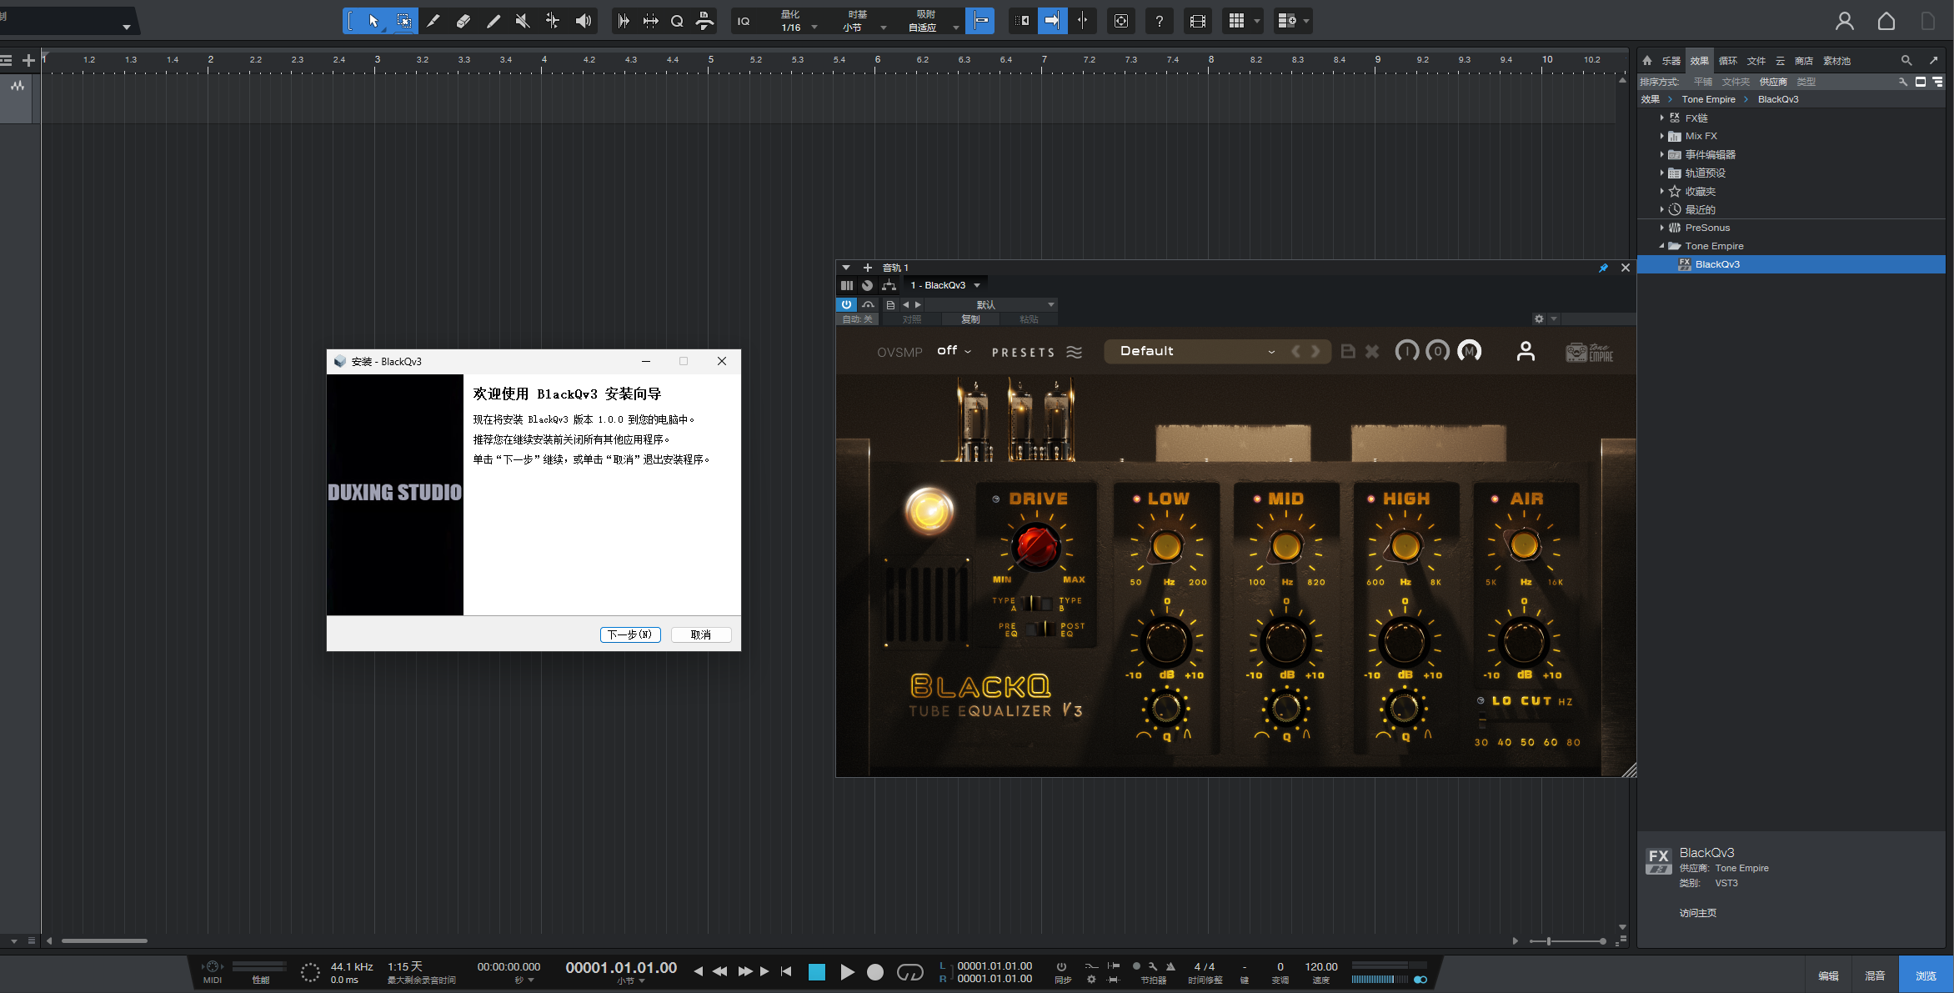This screenshot has width=1954, height=993.
Task: Click the red DRIVE knob in BlackQ
Action: tap(1036, 546)
